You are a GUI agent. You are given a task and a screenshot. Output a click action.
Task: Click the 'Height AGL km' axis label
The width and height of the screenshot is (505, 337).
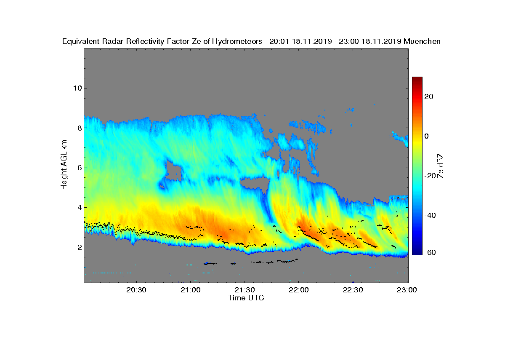coord(64,165)
